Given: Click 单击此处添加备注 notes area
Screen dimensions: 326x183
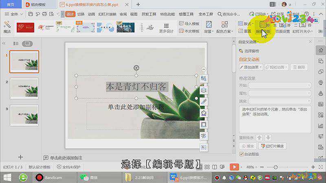Looking at the screenshot, I should (x=66, y=158).
